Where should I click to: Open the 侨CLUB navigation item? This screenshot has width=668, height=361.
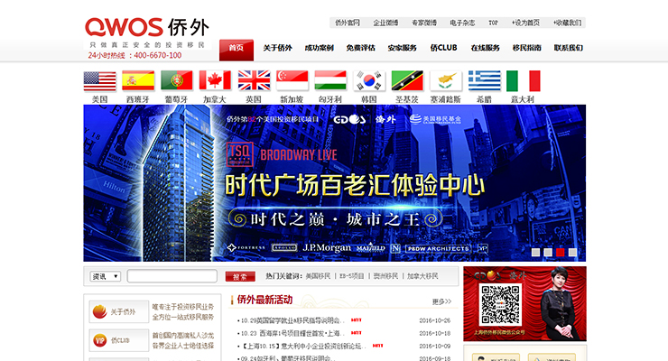(443, 48)
